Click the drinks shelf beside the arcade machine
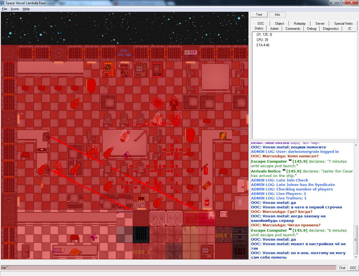The height and width of the screenshot is (276, 359). (x=124, y=70)
